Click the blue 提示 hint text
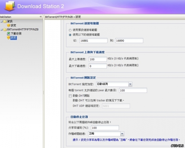Image resolution: width=185 pixels, height=148 pixels. pos(127,140)
